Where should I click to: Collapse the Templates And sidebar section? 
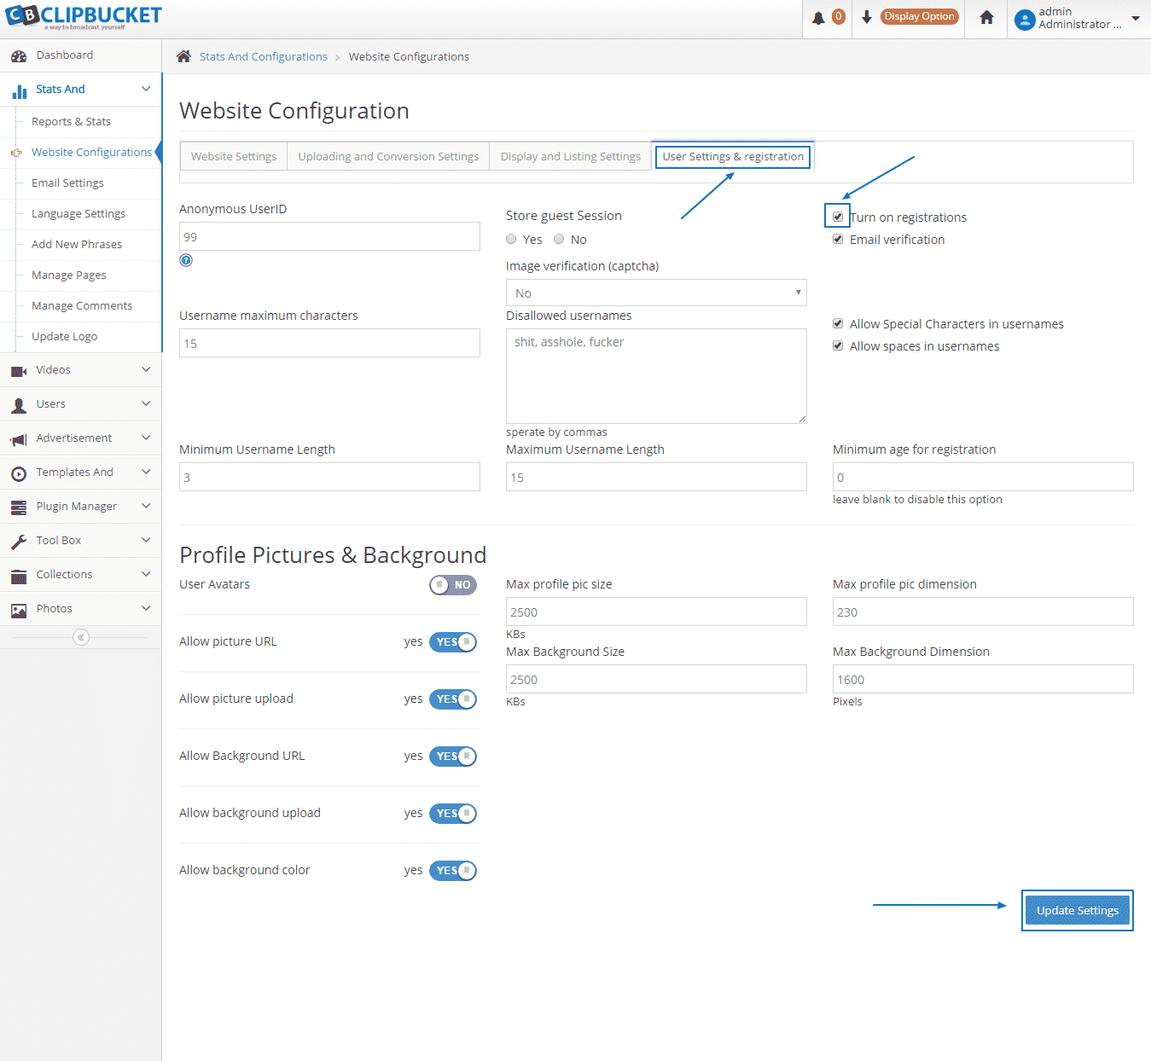[x=145, y=472]
